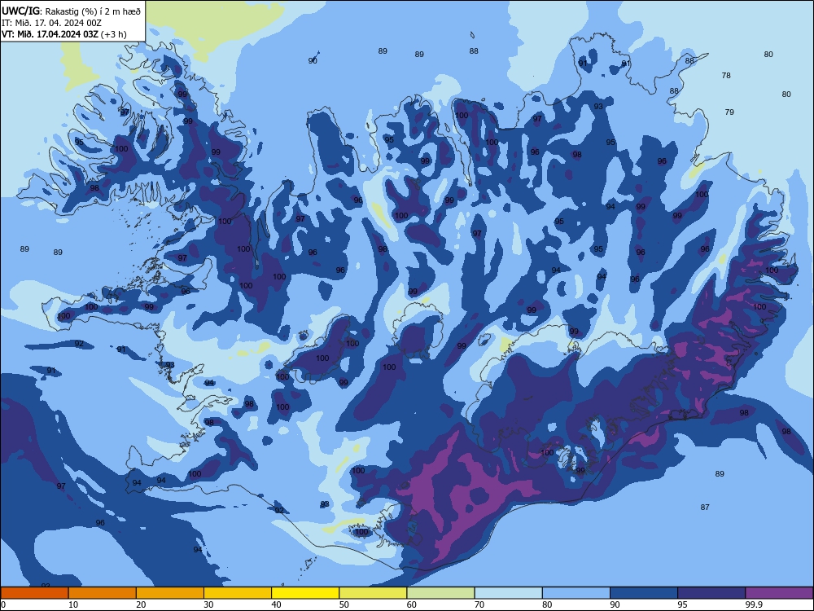Pick the 40–50 bright yellow legend swatch

coord(305,593)
